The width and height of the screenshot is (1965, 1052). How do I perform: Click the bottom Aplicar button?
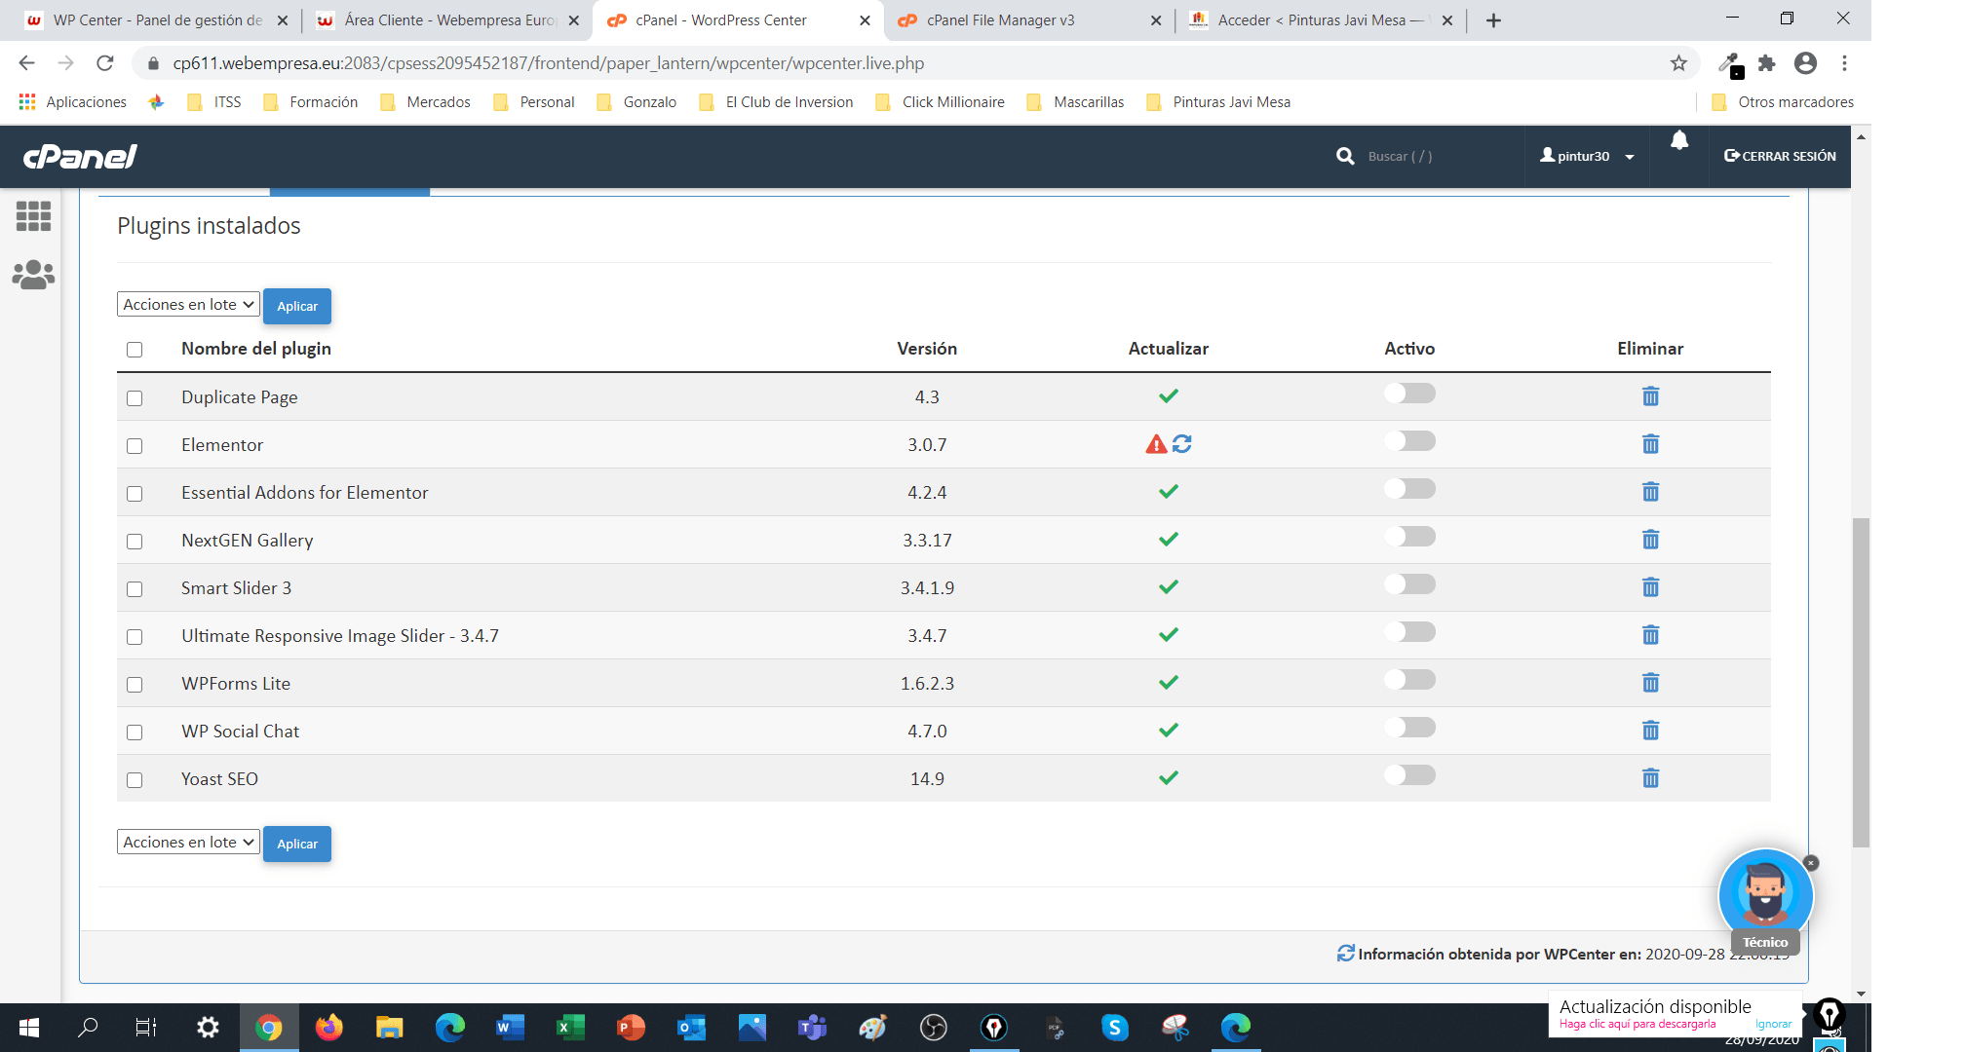[x=297, y=844]
